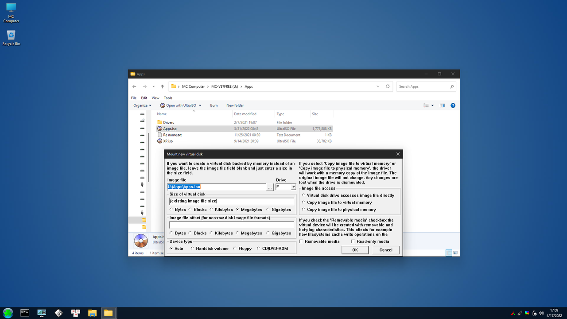Click the Recycle Bin desktop icon
Image resolution: width=567 pixels, height=319 pixels.
pos(11,38)
